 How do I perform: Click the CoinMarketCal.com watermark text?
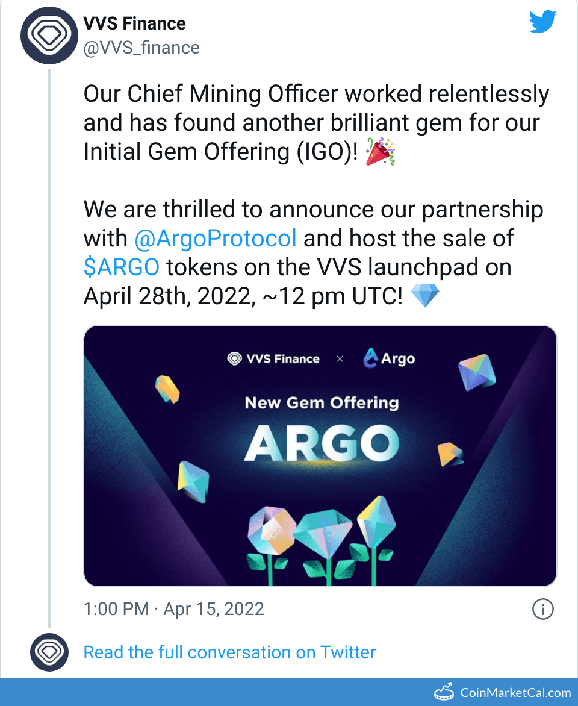[515, 693]
